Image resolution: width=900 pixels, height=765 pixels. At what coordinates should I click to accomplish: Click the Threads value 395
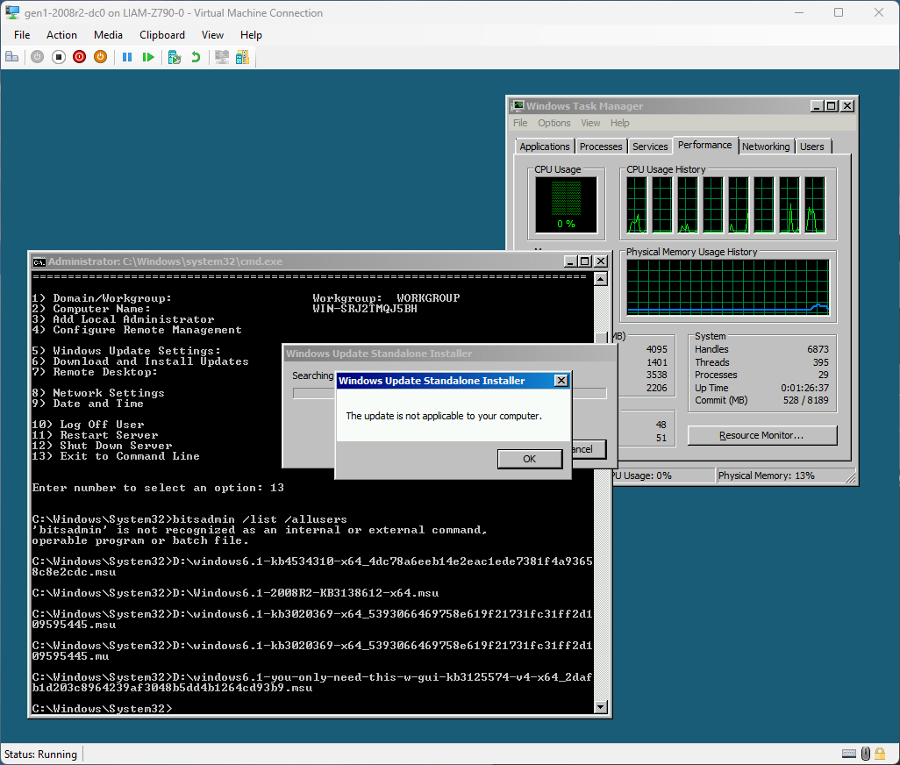(821, 362)
